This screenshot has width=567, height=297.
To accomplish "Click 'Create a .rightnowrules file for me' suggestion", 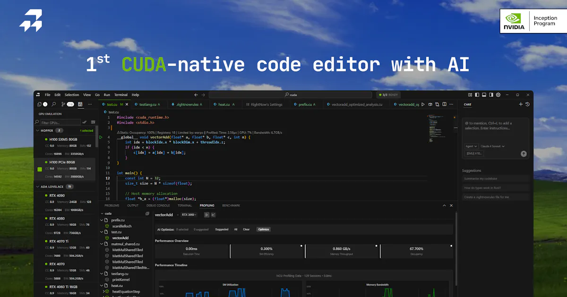I will pyautogui.click(x=496, y=197).
